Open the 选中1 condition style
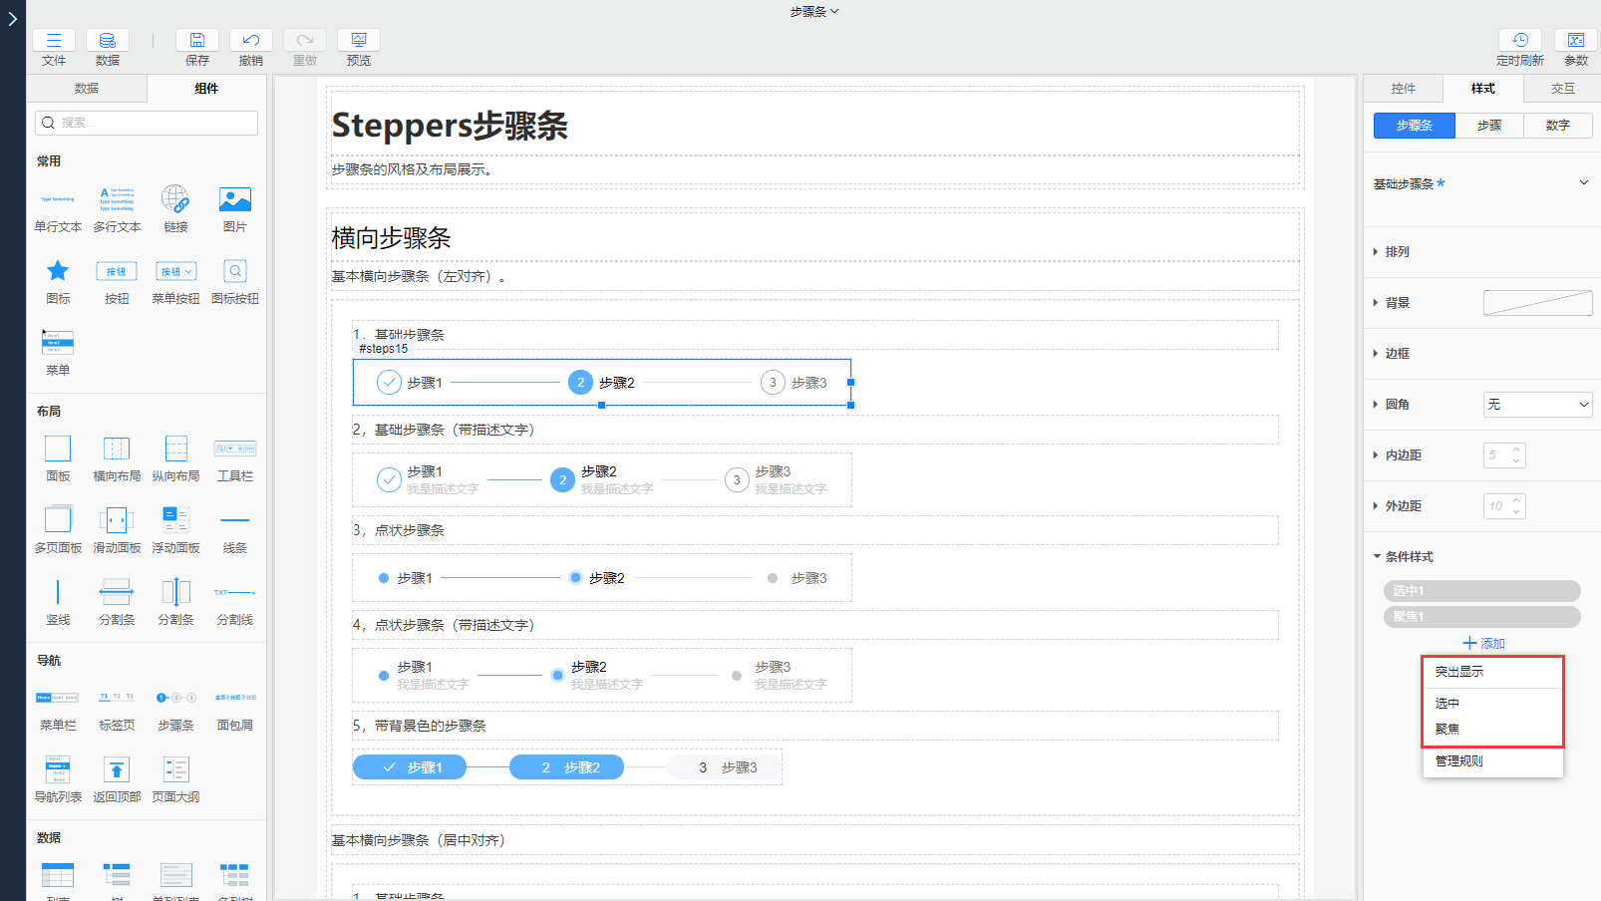The width and height of the screenshot is (1601, 901). pyautogui.click(x=1481, y=590)
